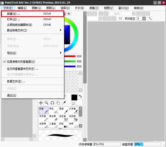This screenshot has width=166, height=147.
Task: Choose 退出(X) to quit
Action: [x=33, y=96]
